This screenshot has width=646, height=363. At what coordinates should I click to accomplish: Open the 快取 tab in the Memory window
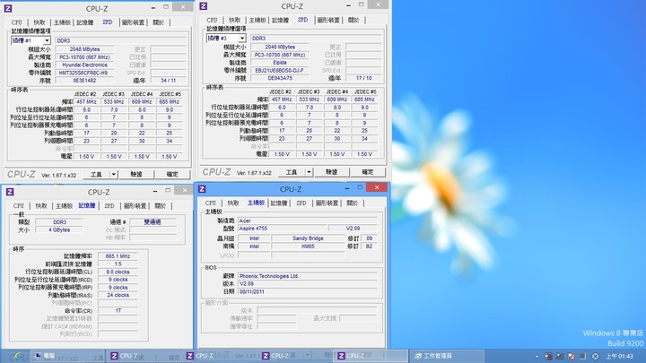coord(41,205)
